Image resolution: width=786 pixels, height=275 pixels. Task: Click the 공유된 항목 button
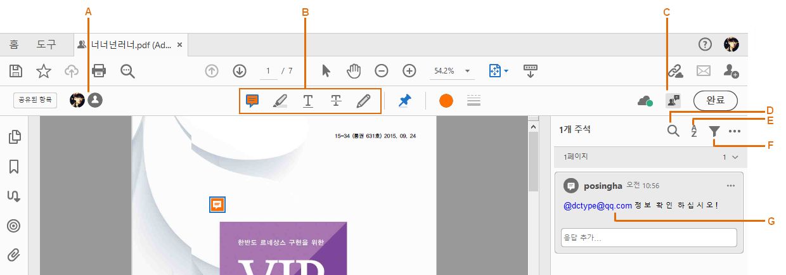tap(35, 100)
